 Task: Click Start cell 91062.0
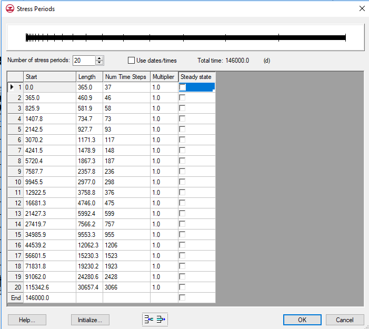(x=49, y=276)
